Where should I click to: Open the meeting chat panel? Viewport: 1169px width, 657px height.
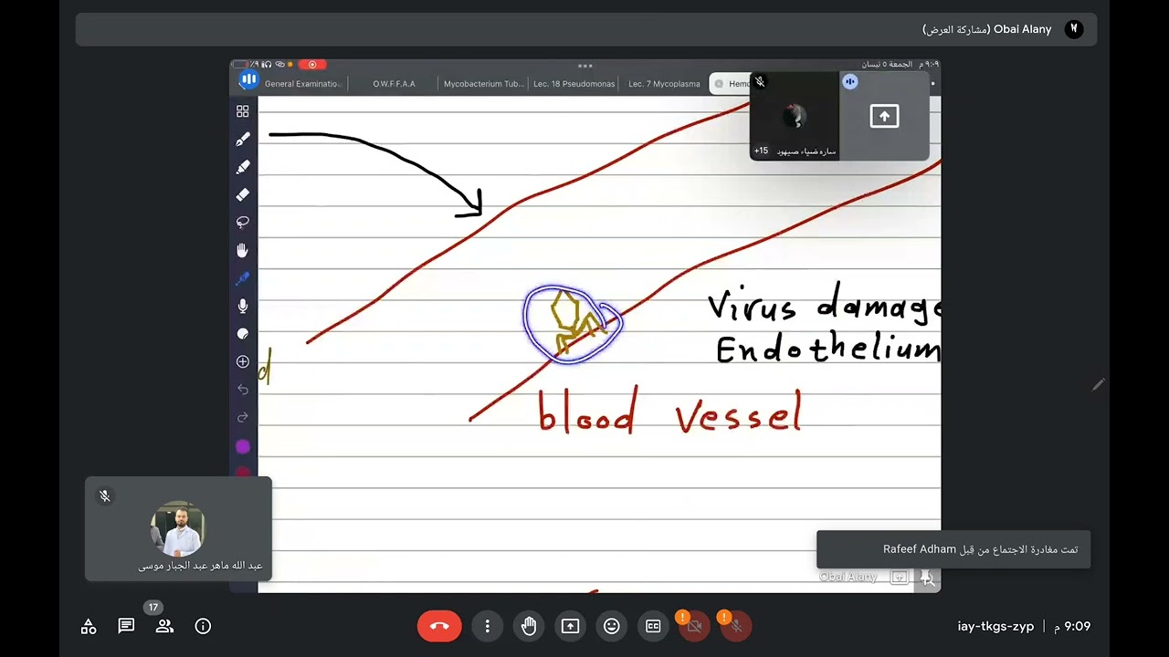pos(126,626)
